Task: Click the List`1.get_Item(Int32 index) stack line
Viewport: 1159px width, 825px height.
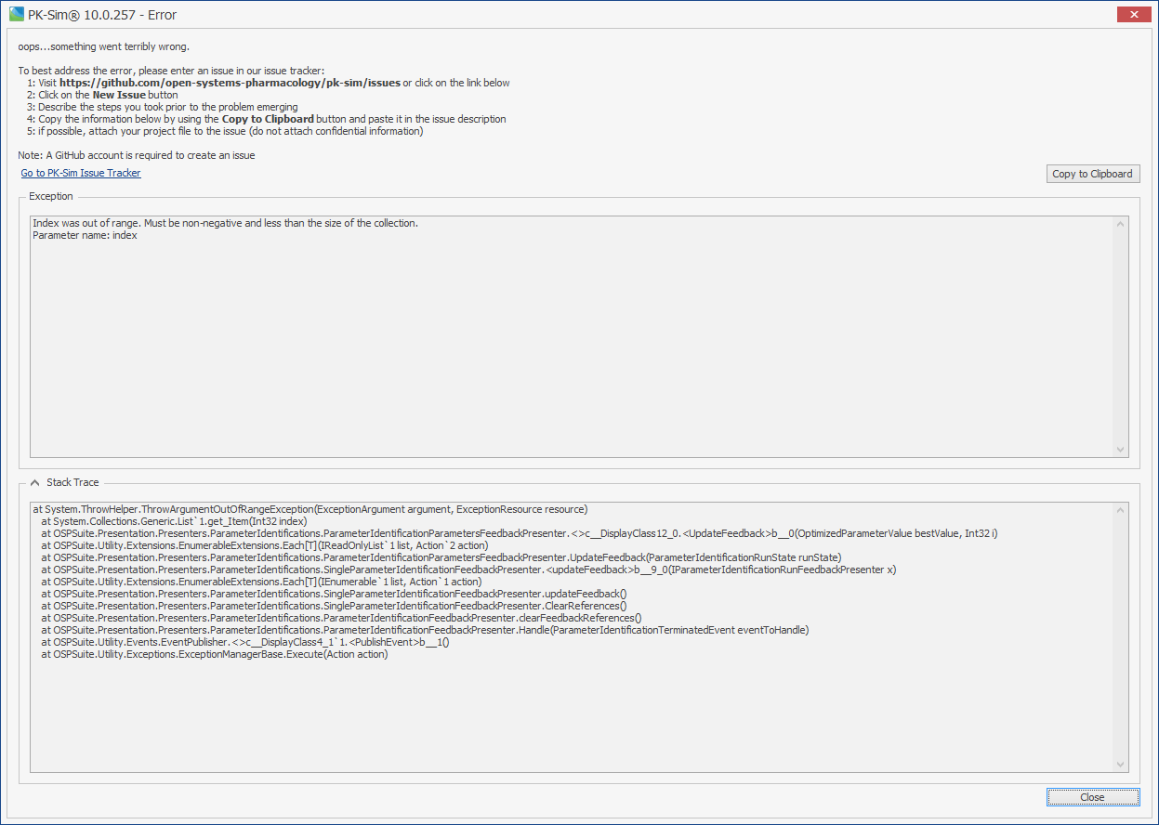Action: coord(174,521)
